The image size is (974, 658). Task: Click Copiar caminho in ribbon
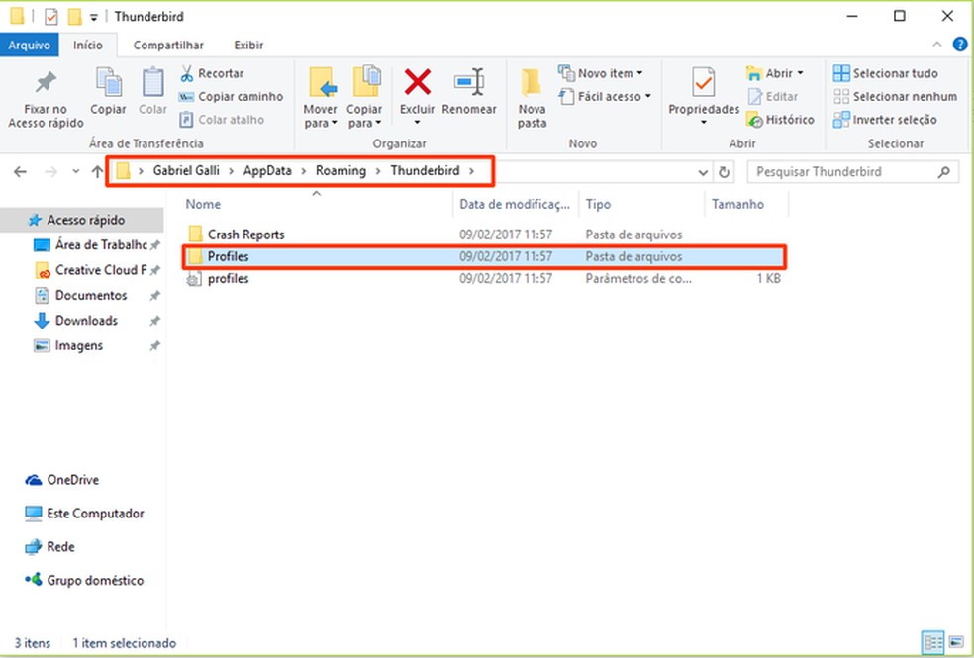tap(231, 96)
